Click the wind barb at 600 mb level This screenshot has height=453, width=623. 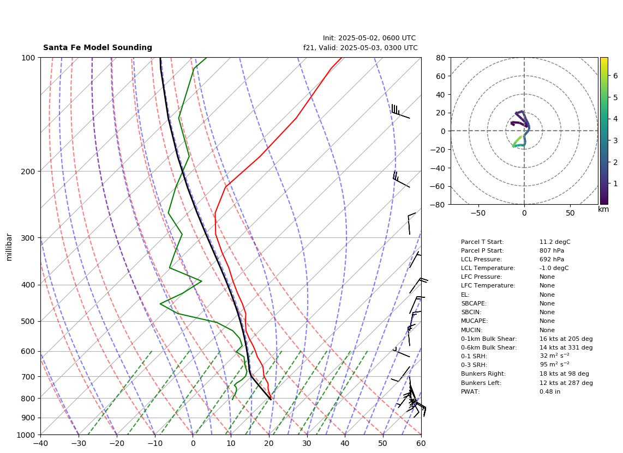click(x=402, y=352)
